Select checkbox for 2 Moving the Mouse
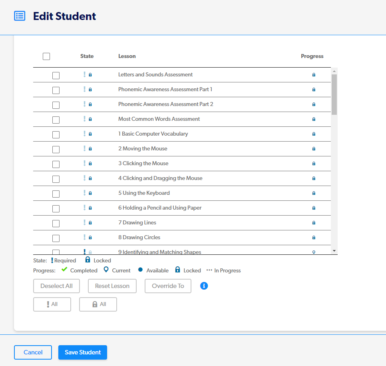The image size is (386, 366). pos(56,149)
